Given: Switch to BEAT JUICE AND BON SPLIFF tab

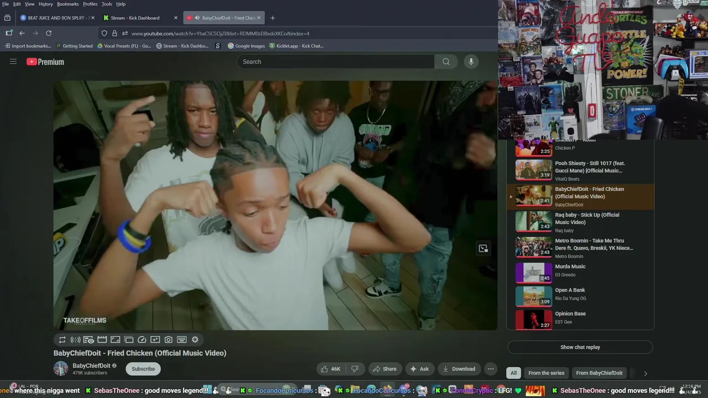Looking at the screenshot, I should (57, 18).
